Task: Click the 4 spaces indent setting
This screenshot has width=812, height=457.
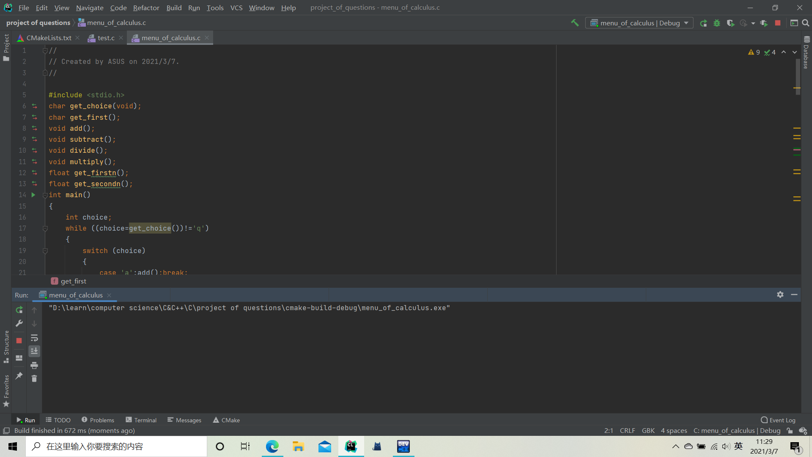Action: point(674,431)
